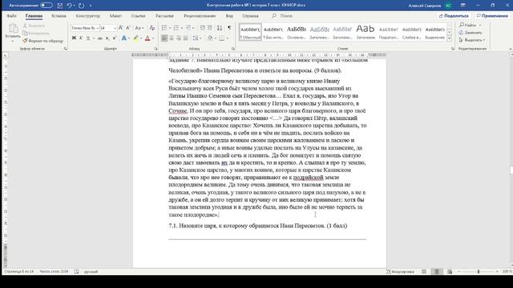Switch to the Ссылки tab
Viewport: 513px width, 288px height.
click(138, 16)
